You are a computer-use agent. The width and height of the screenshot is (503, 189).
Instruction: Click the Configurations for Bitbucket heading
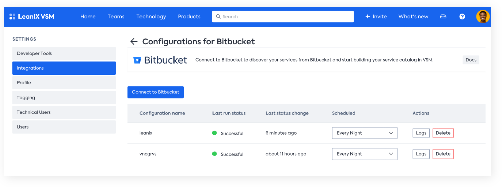(198, 42)
